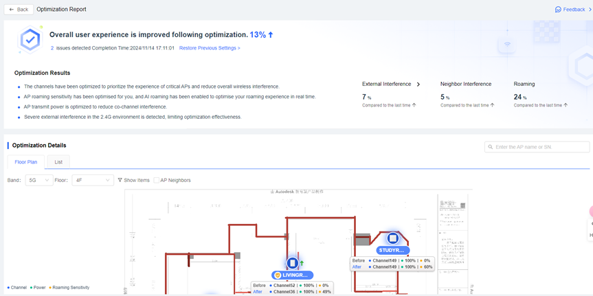The image size is (593, 296).
Task: Click the 2 issues detected count
Action: point(52,48)
